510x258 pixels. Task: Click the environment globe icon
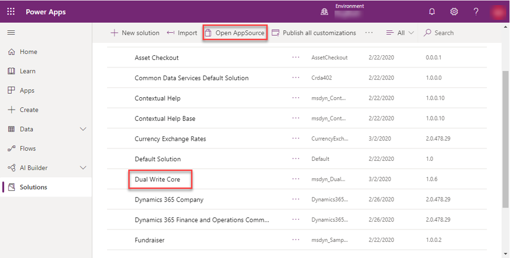coord(324,12)
